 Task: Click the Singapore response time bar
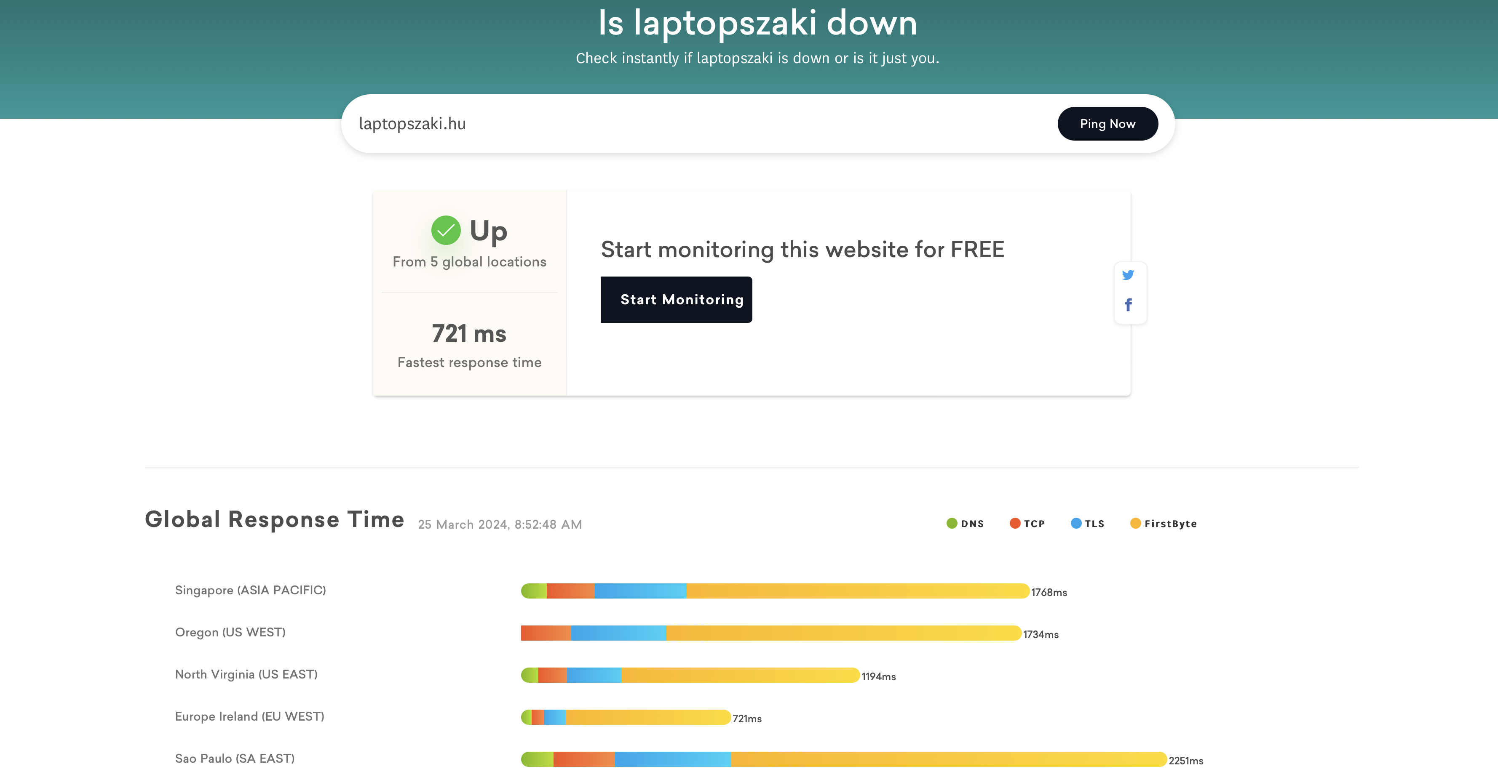(x=775, y=591)
